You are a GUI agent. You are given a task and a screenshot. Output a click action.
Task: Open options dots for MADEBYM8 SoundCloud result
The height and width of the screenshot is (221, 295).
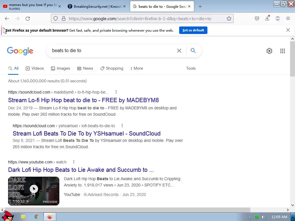[116, 92]
